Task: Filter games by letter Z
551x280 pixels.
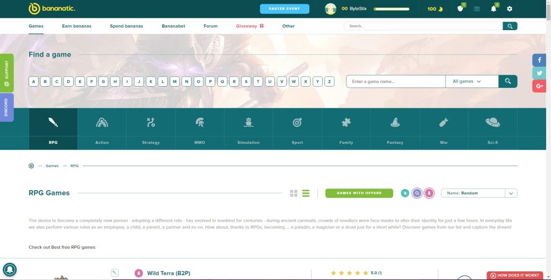Action: pyautogui.click(x=329, y=82)
